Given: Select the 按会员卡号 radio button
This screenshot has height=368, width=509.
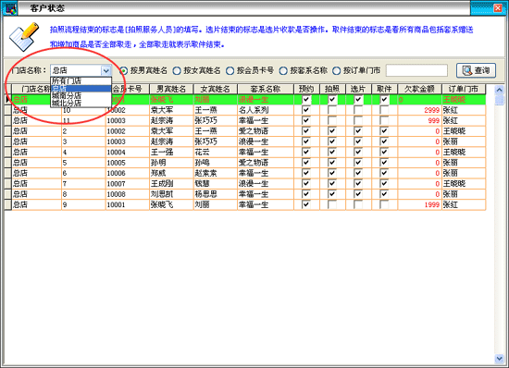Looking at the screenshot, I should click(230, 70).
